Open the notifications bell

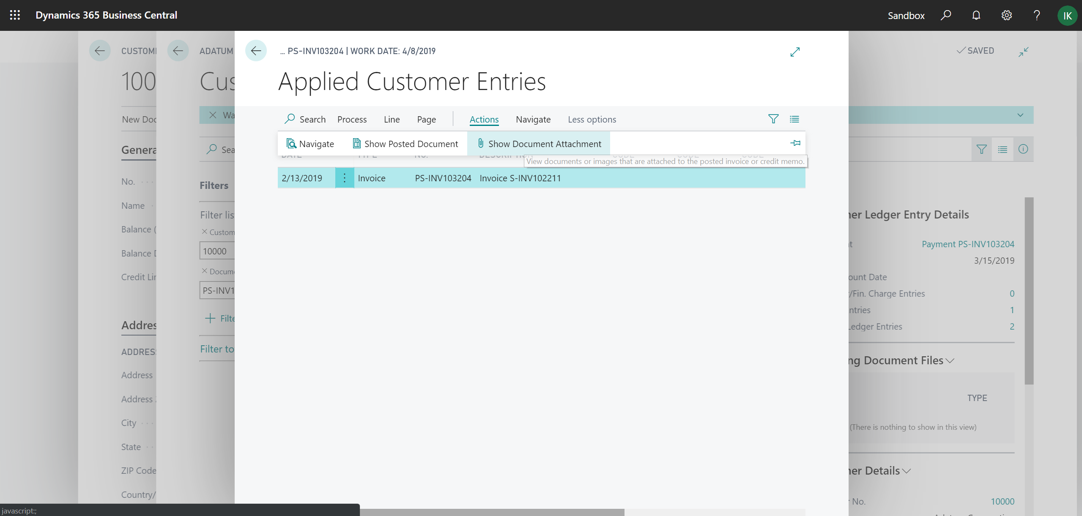(976, 15)
